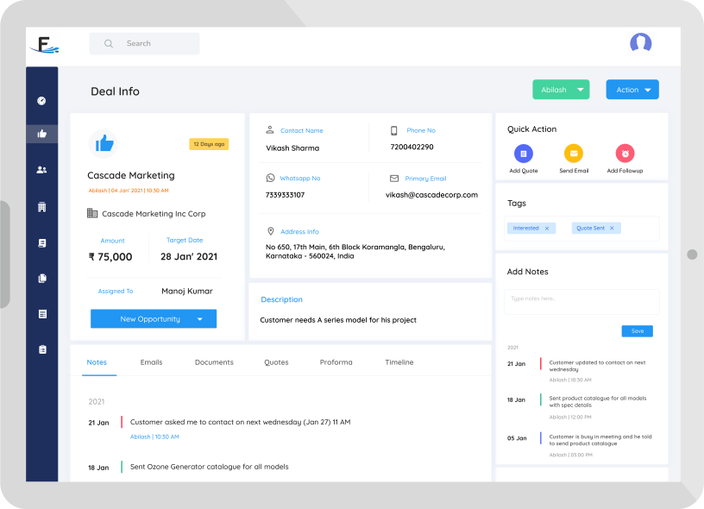704x509 pixels.
Task: Switch to the Quotes tab
Action: (276, 362)
